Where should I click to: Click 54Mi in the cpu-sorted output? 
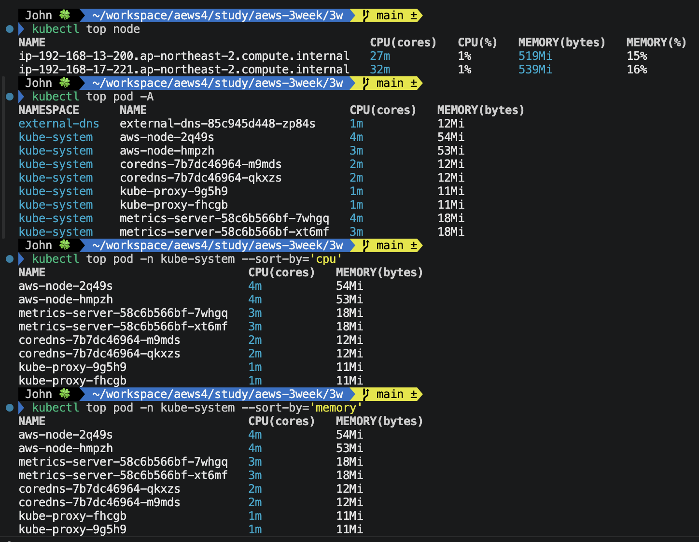coord(349,286)
